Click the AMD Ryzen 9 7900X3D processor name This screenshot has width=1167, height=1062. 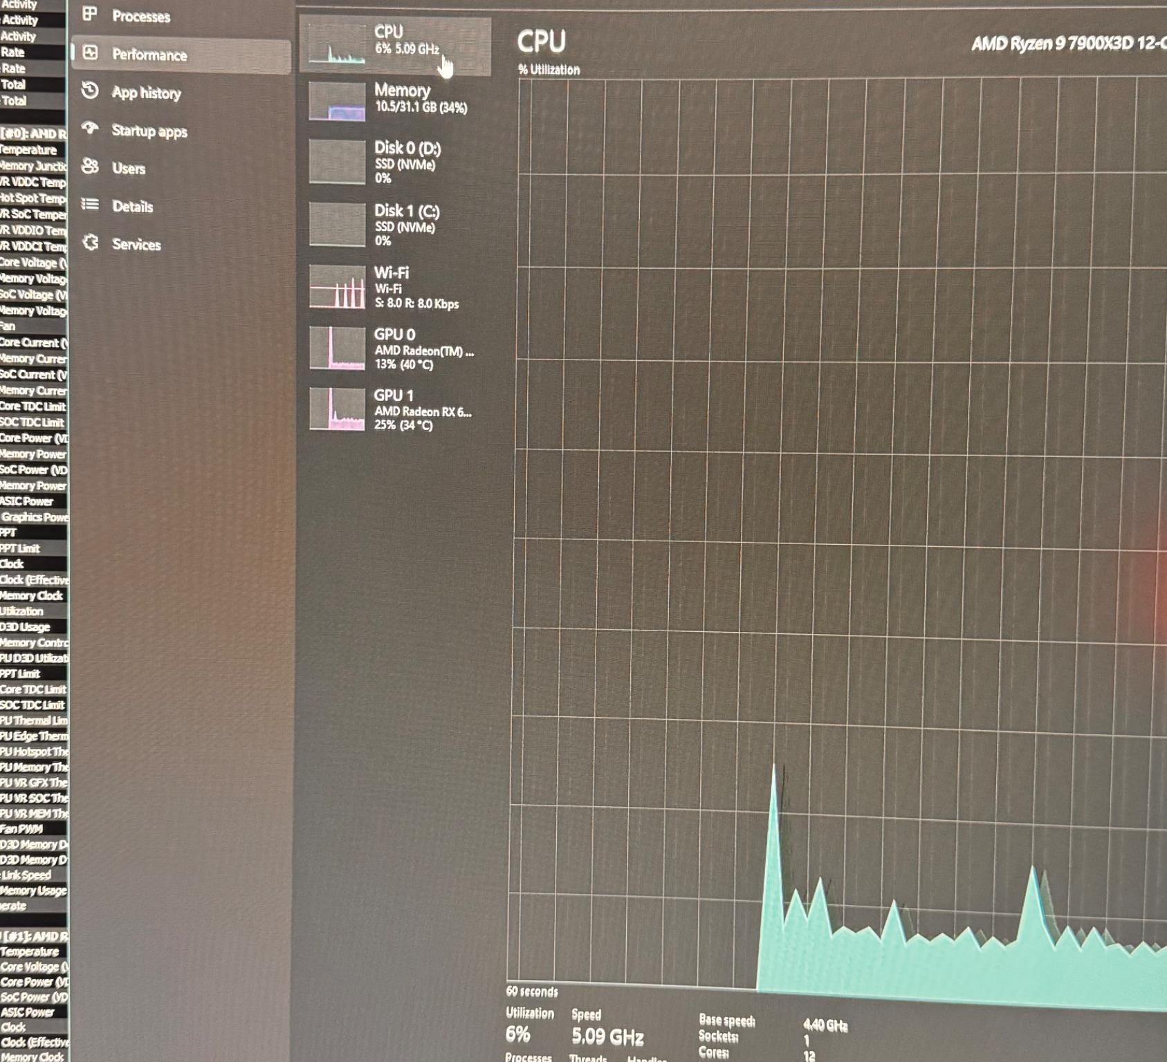coord(1069,44)
